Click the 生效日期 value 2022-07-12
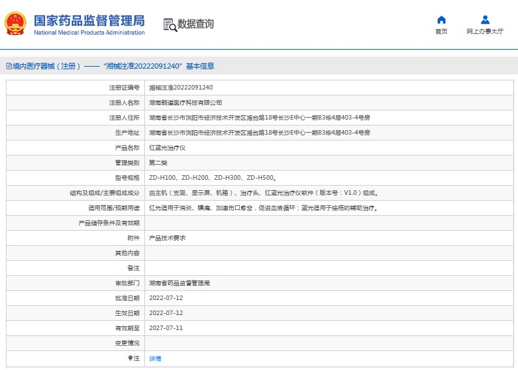Image resolution: width=518 pixels, height=370 pixels. pos(166,313)
